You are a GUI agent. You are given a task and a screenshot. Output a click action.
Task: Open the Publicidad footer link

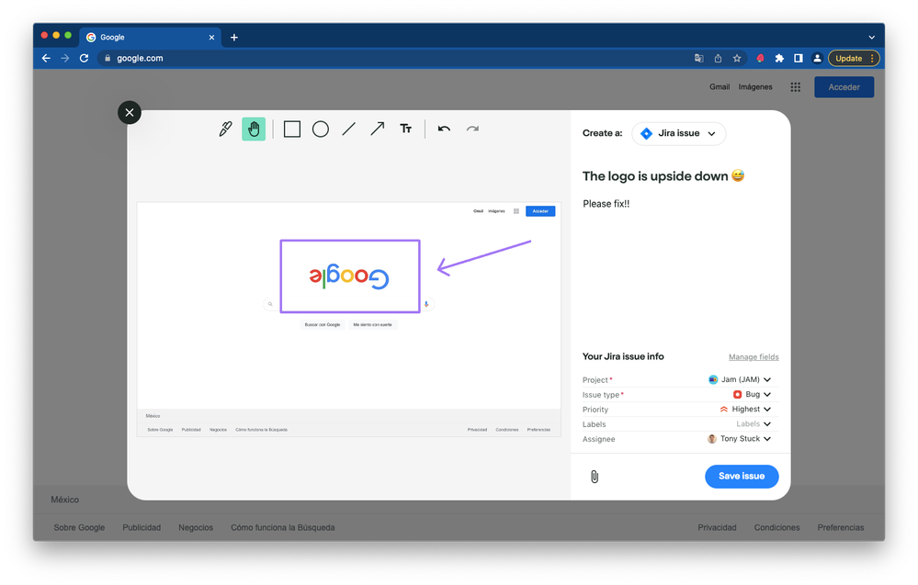click(142, 527)
